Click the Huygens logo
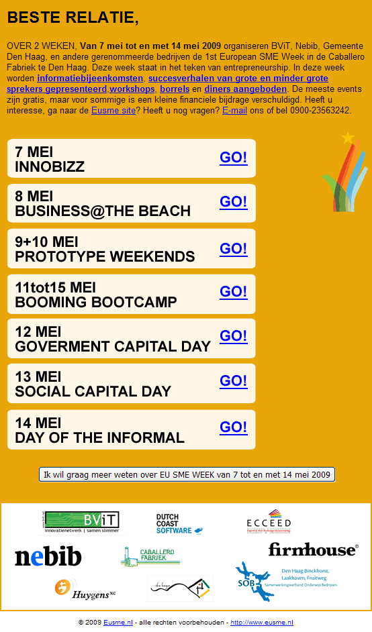The height and width of the screenshot is (632, 372). (85, 589)
